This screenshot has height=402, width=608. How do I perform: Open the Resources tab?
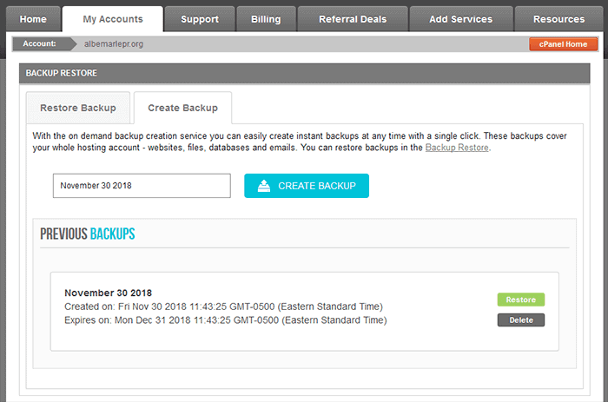558,19
